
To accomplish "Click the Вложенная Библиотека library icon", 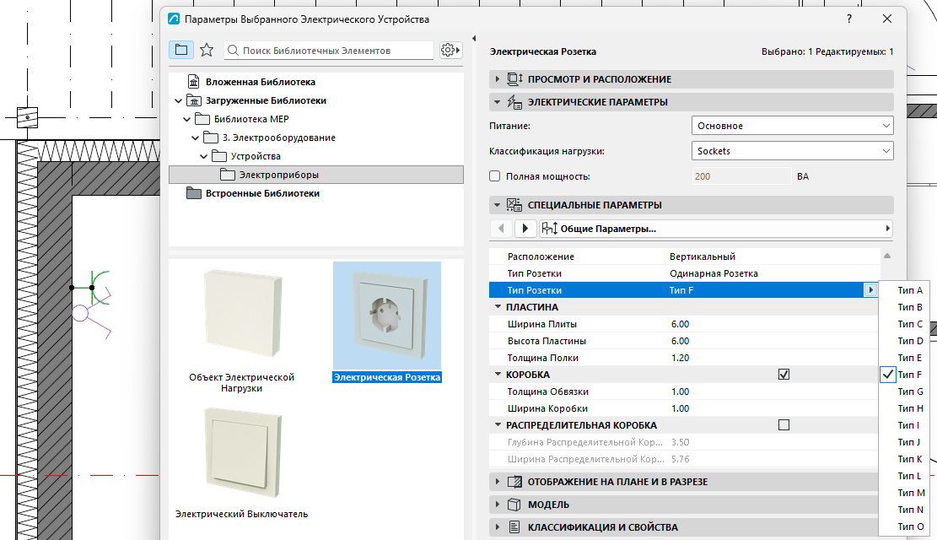I will 194,81.
